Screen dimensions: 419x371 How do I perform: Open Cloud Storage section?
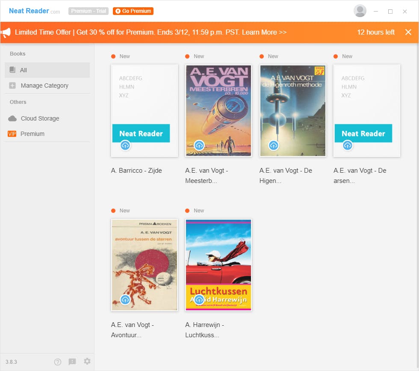(40, 118)
